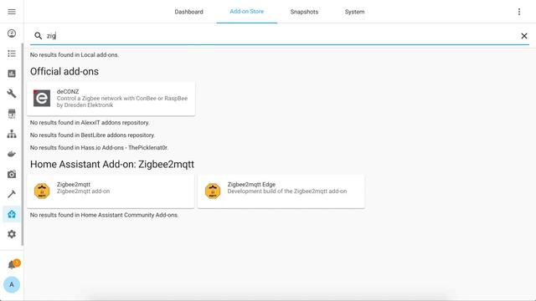This screenshot has width=536, height=301.
Task: Select the Add-on Store tab
Action: [247, 12]
